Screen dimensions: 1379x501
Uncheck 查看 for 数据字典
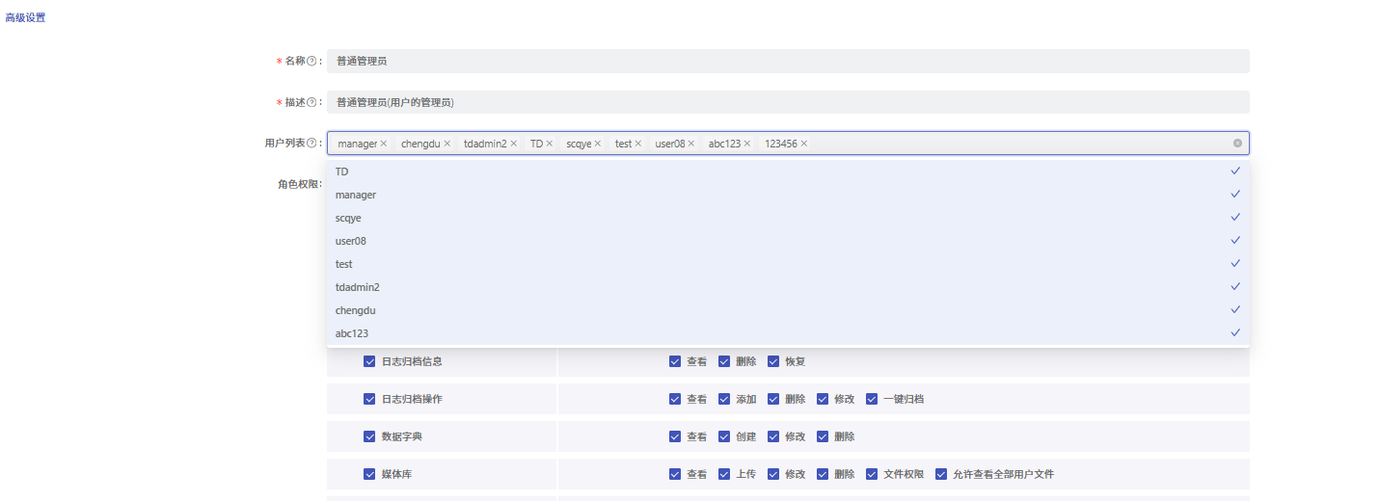(675, 436)
